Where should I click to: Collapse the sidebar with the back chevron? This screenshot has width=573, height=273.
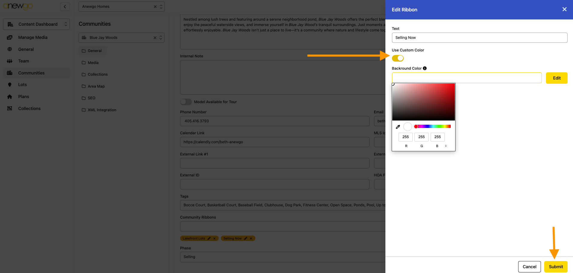[65, 7]
